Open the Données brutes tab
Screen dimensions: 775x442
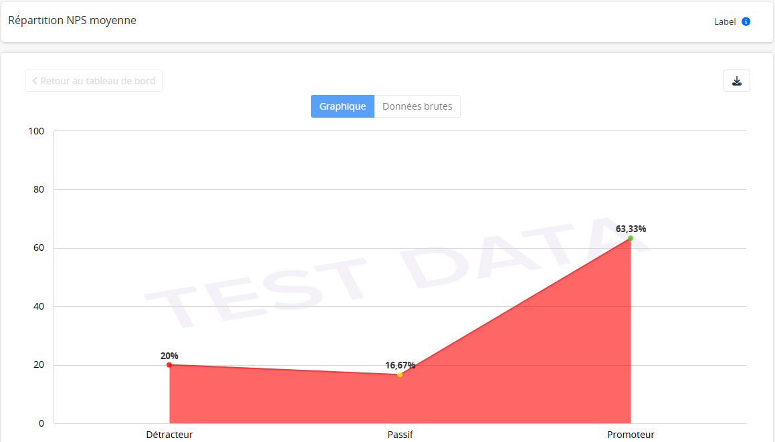[x=417, y=106]
